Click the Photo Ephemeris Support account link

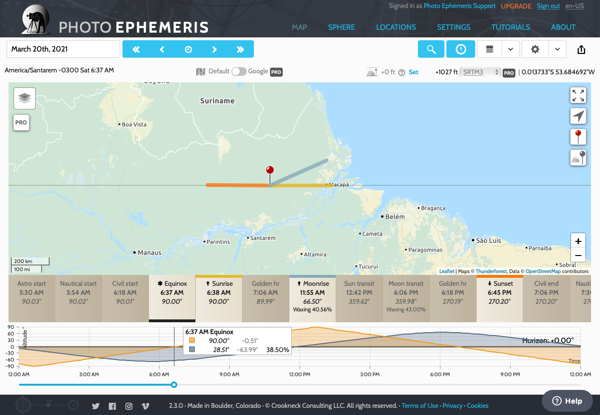click(460, 6)
